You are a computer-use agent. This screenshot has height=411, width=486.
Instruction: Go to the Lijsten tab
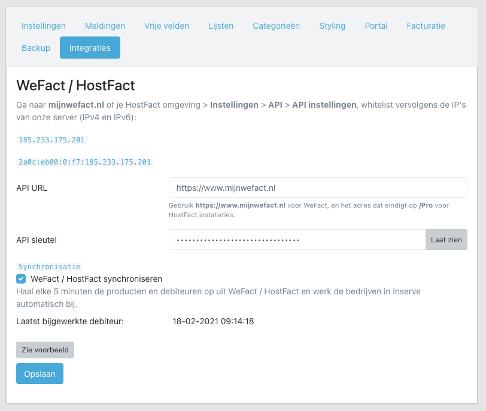(x=221, y=26)
